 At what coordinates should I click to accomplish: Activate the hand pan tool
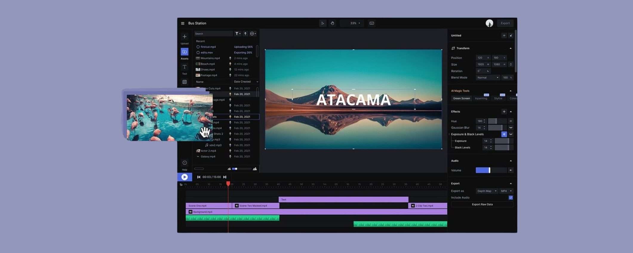tap(332, 23)
